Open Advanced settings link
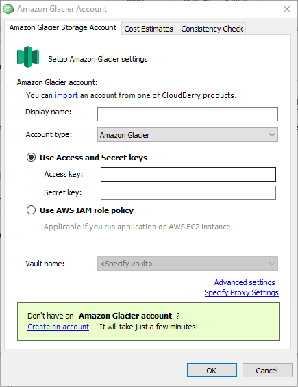This screenshot has width=298, height=387. tap(245, 282)
